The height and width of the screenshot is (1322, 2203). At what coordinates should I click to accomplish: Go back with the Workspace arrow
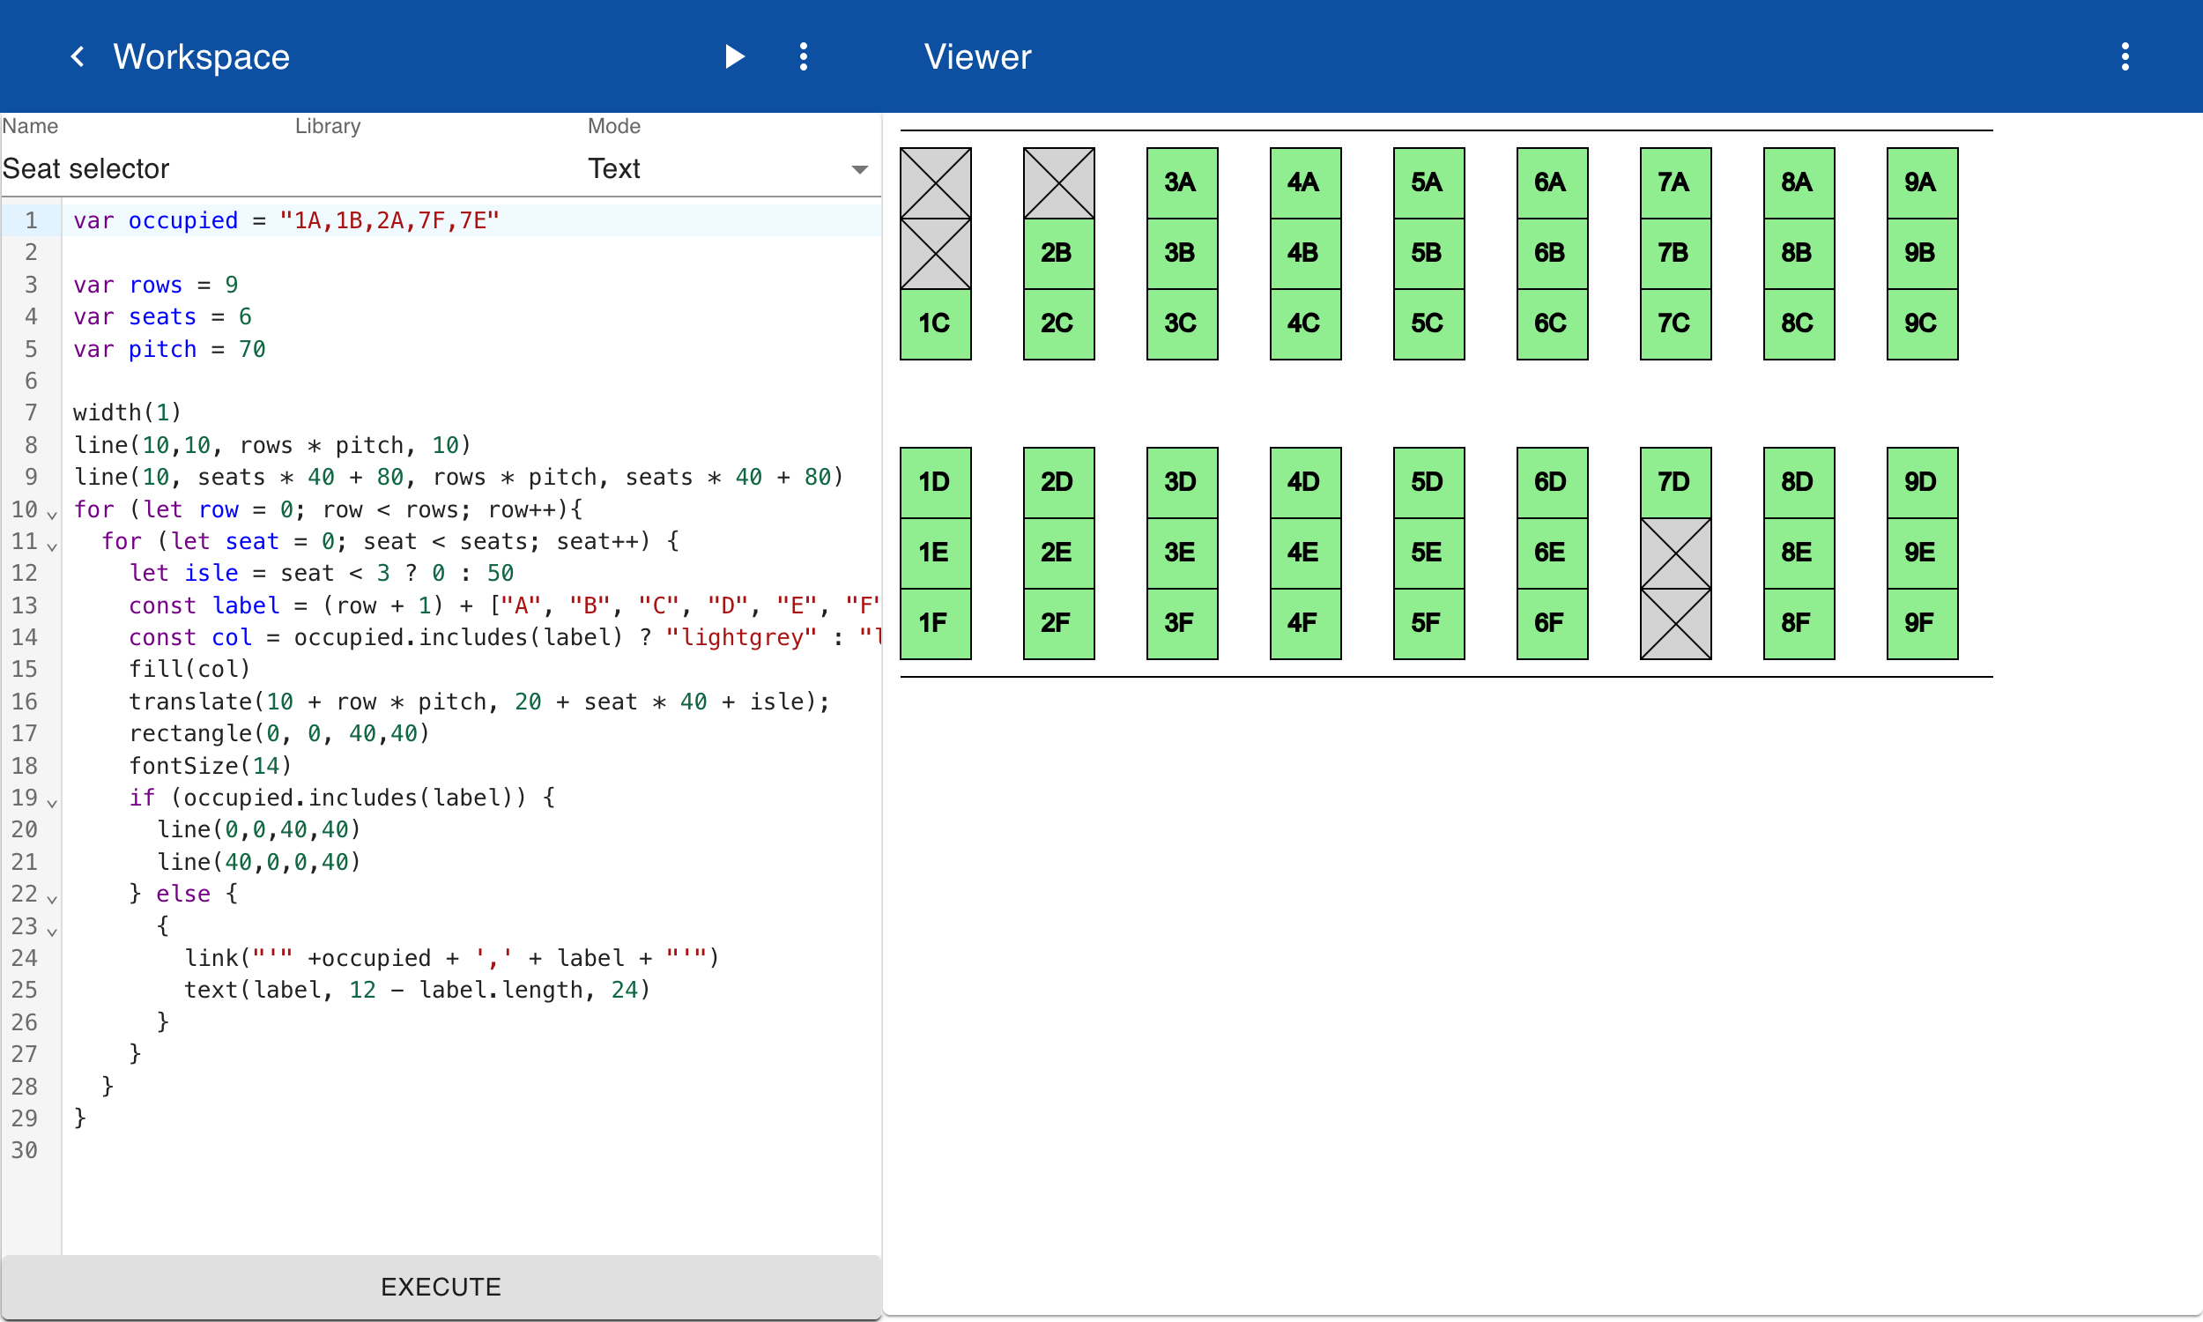coord(78,57)
